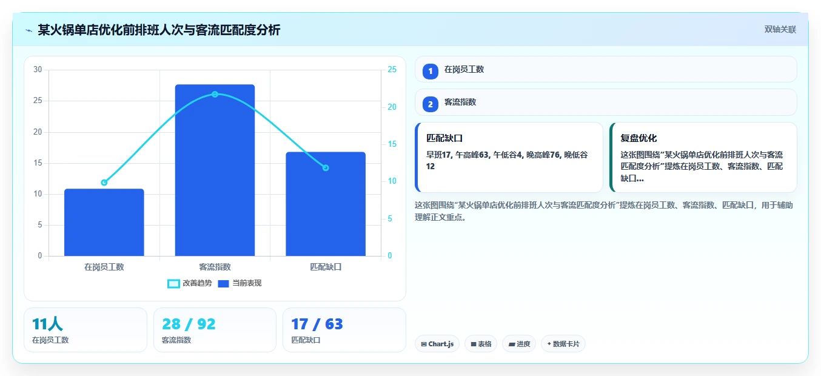Screen dimensions: 821x376
Task: Click the 数据卡片 tag
Action: click(x=563, y=344)
